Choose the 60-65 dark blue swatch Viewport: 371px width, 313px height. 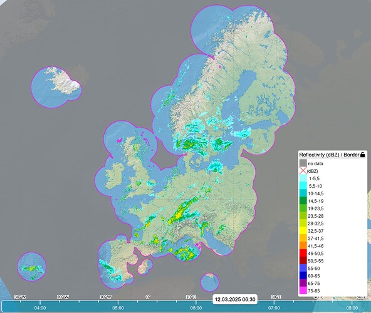pos(303,276)
